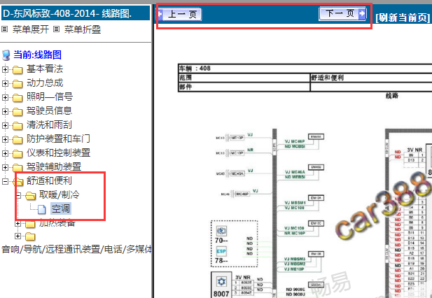Select the 舒适和便利 tree label

[x=49, y=181]
